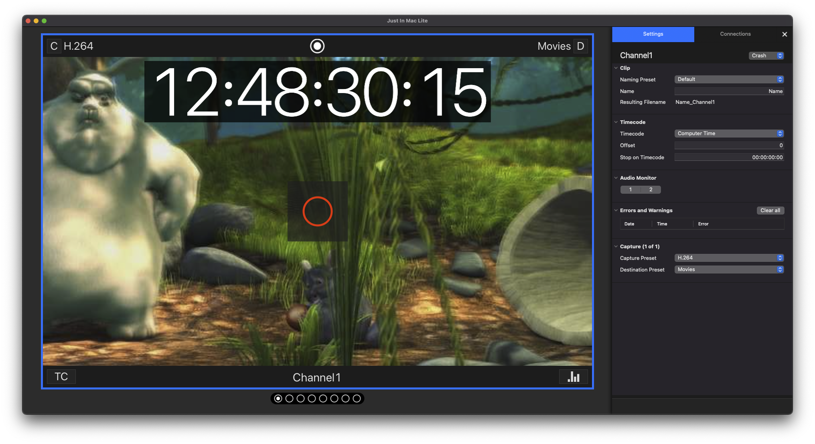815x444 pixels.
Task: Click the Stop on Timecode field
Action: tap(729, 158)
